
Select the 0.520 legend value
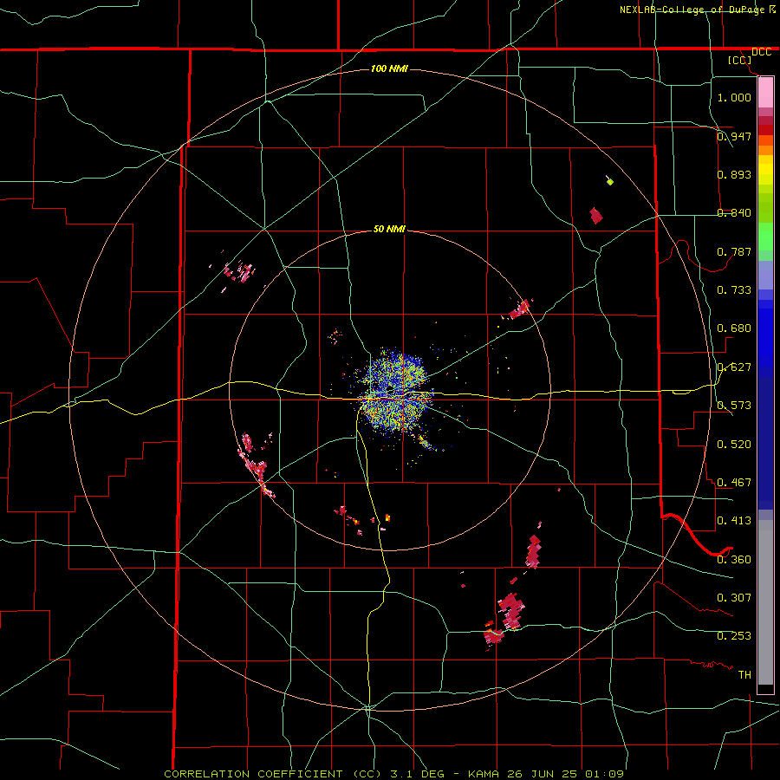tap(734, 444)
